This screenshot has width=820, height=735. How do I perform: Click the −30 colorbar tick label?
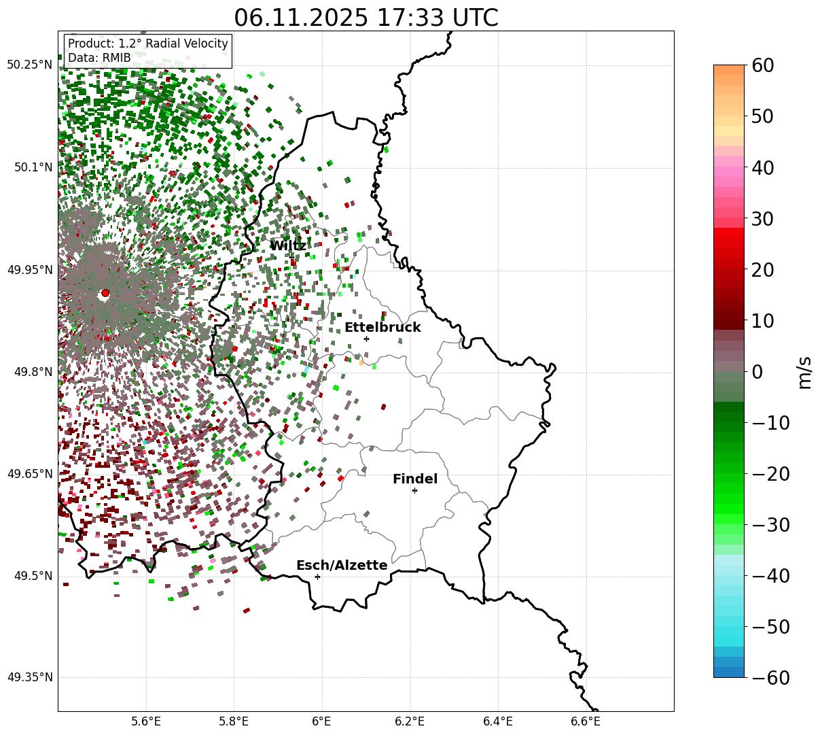(770, 525)
